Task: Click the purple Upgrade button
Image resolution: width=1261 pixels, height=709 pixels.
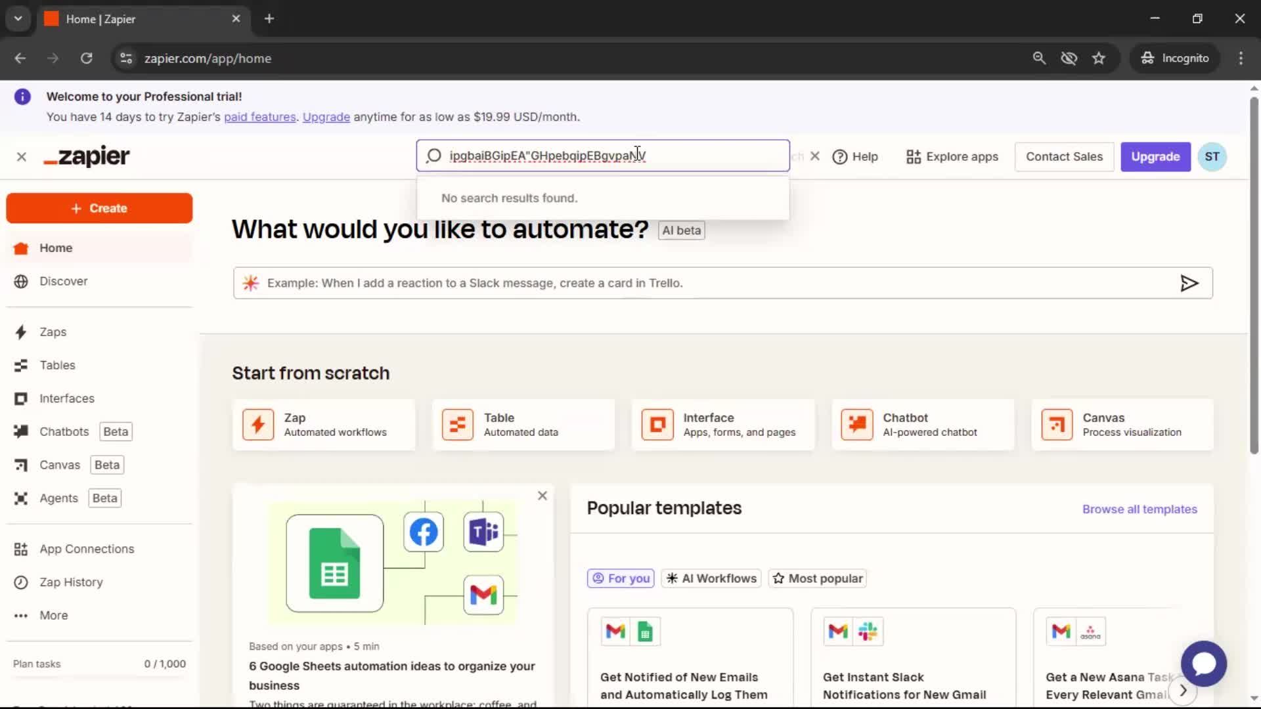Action: point(1155,157)
